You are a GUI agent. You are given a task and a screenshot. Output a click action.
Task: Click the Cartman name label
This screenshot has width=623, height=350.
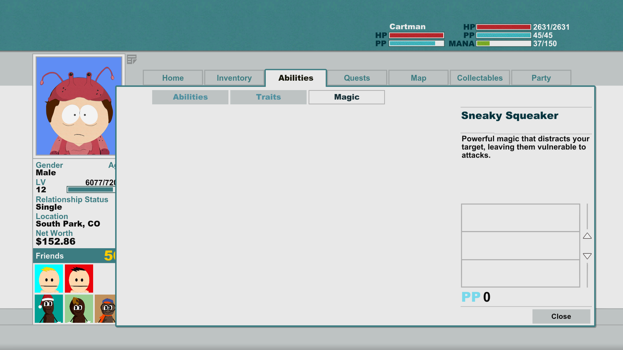click(407, 27)
